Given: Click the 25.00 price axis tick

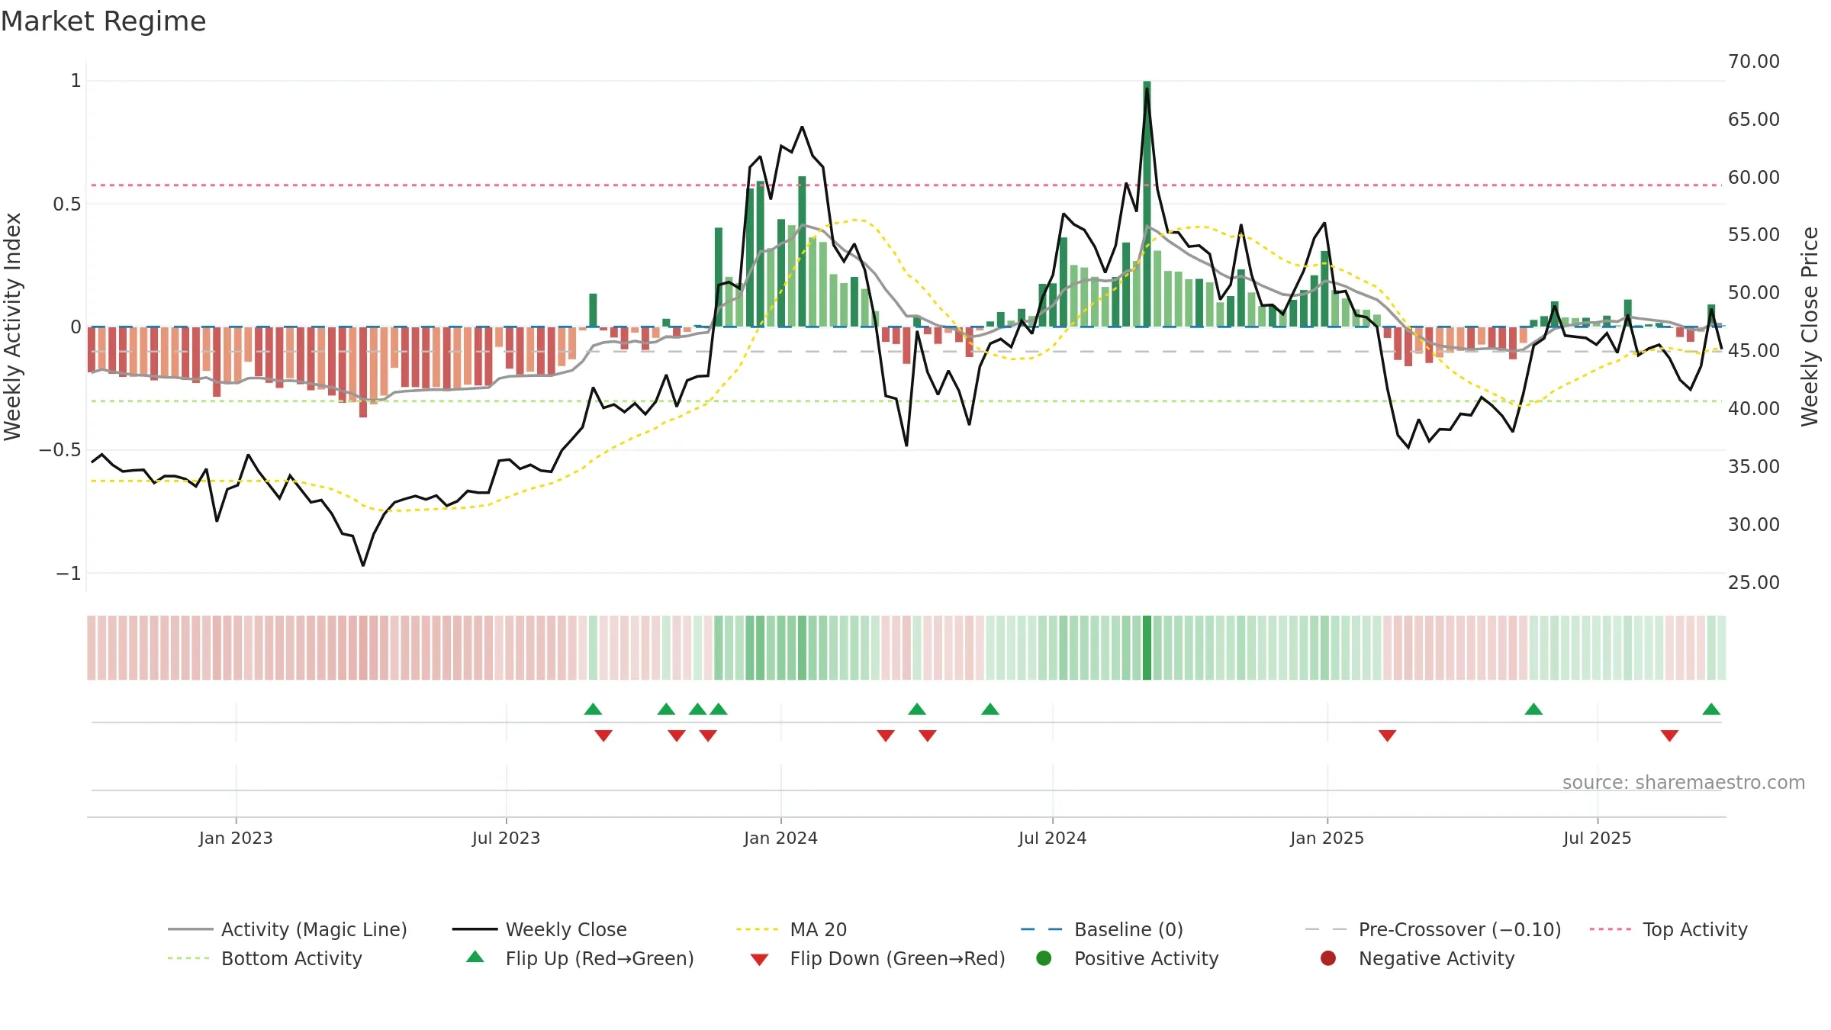Looking at the screenshot, I should tap(1754, 583).
